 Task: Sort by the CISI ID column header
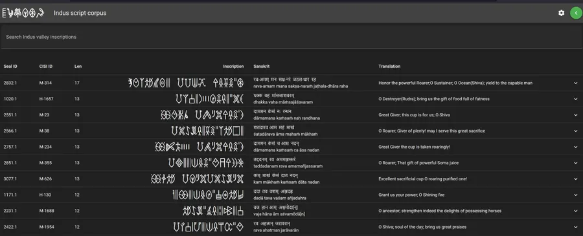coord(46,67)
